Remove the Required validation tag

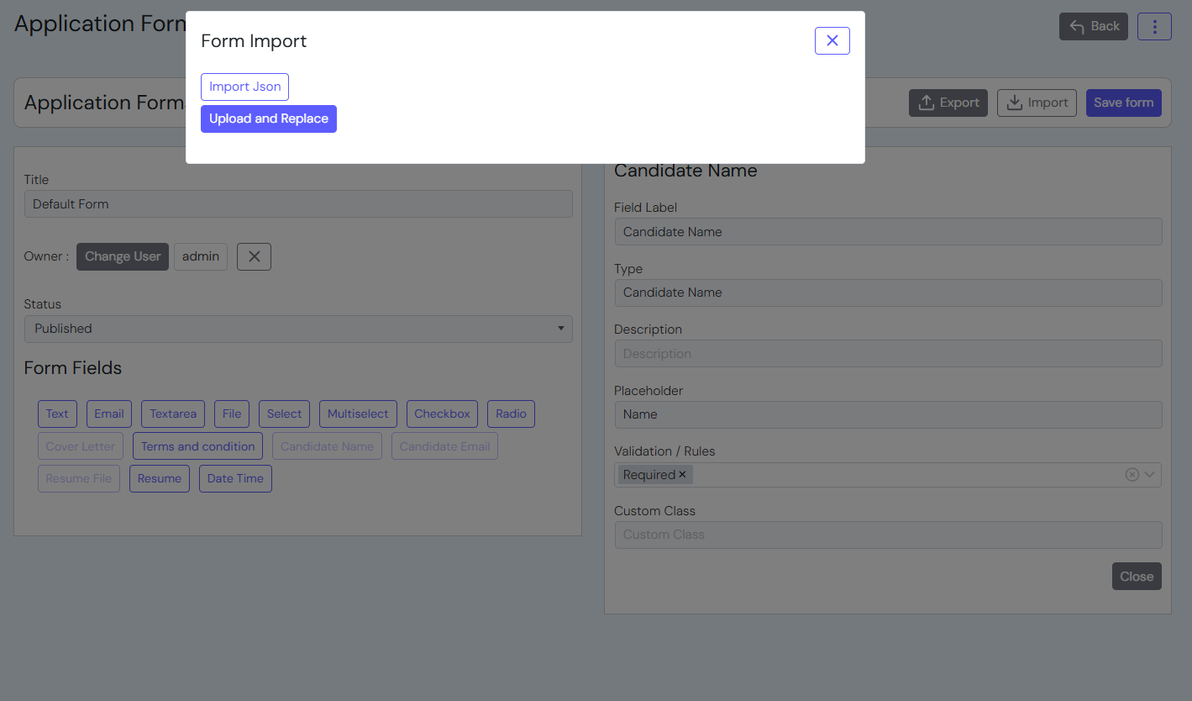[682, 475]
